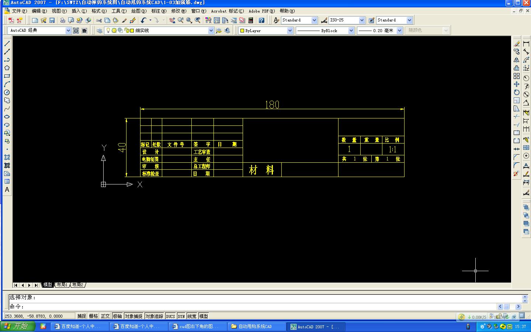Click the Print (plot) icon
531x332 pixels.
click(x=63, y=20)
